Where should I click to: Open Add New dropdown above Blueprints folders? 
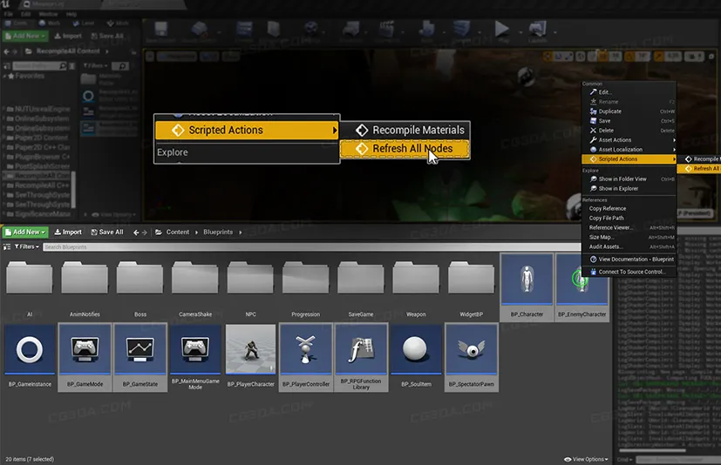(25, 232)
